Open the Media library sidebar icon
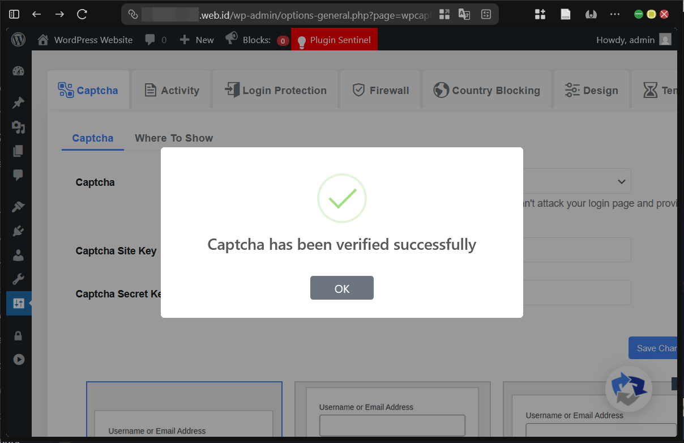The width and height of the screenshot is (684, 443). 19,127
